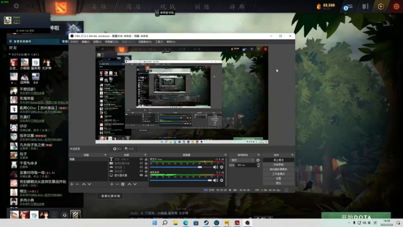Open OBS 设置 button
Image resolution: width=403 pixels, height=227 pixels.
coord(279,179)
